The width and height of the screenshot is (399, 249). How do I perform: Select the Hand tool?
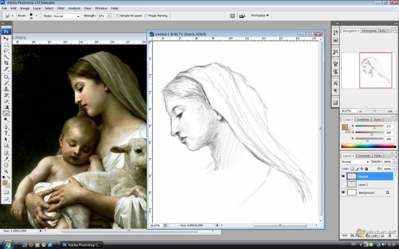(6, 165)
